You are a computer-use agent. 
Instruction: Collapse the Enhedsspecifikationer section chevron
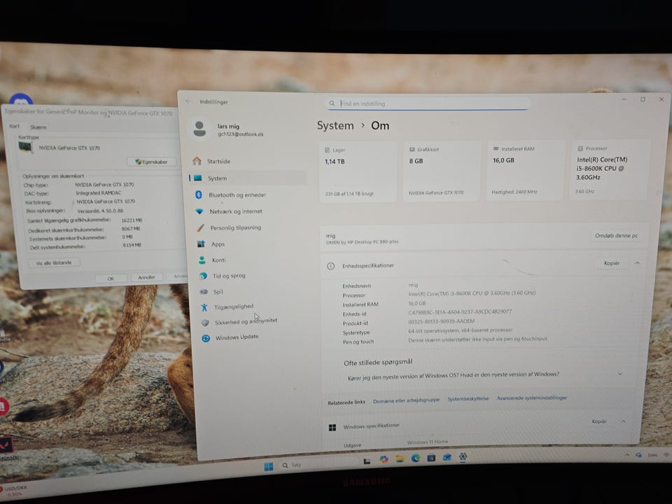(x=637, y=263)
